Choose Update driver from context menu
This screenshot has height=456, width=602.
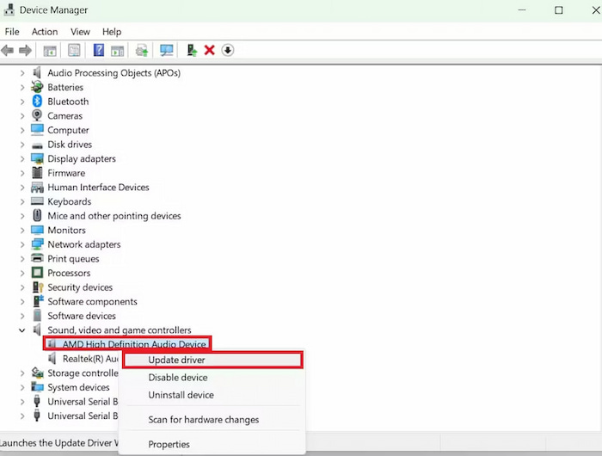click(x=212, y=360)
